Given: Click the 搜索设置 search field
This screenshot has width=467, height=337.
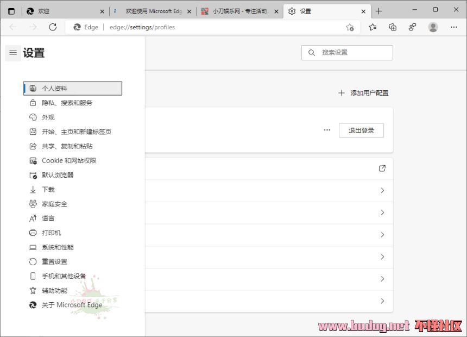Looking at the screenshot, I should coord(347,52).
